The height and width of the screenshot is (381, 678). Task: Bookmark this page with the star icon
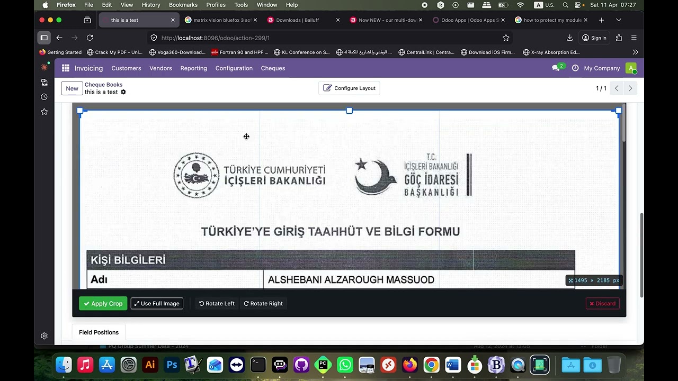point(506,38)
